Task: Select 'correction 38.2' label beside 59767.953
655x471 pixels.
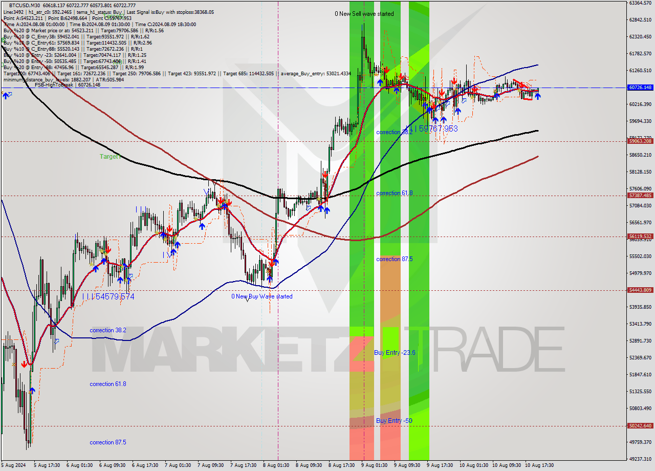Action: point(394,132)
